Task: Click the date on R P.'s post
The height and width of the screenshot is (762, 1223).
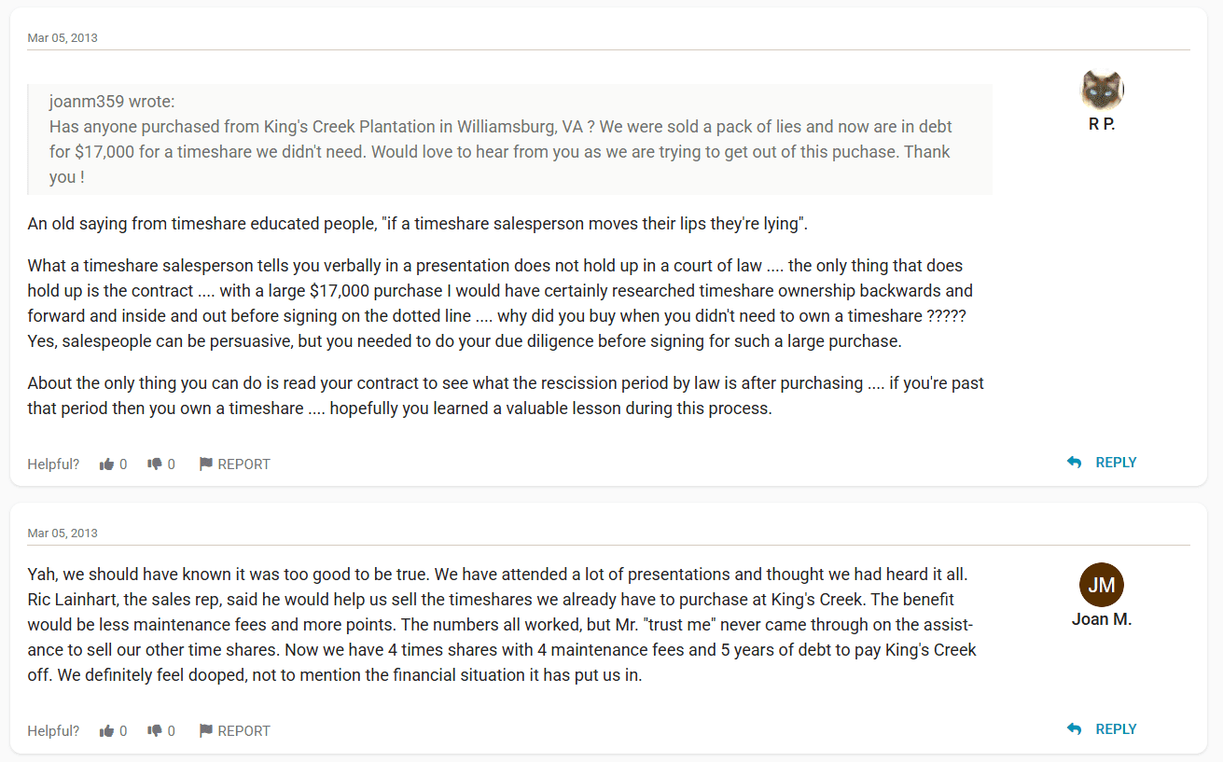Action: point(63,38)
